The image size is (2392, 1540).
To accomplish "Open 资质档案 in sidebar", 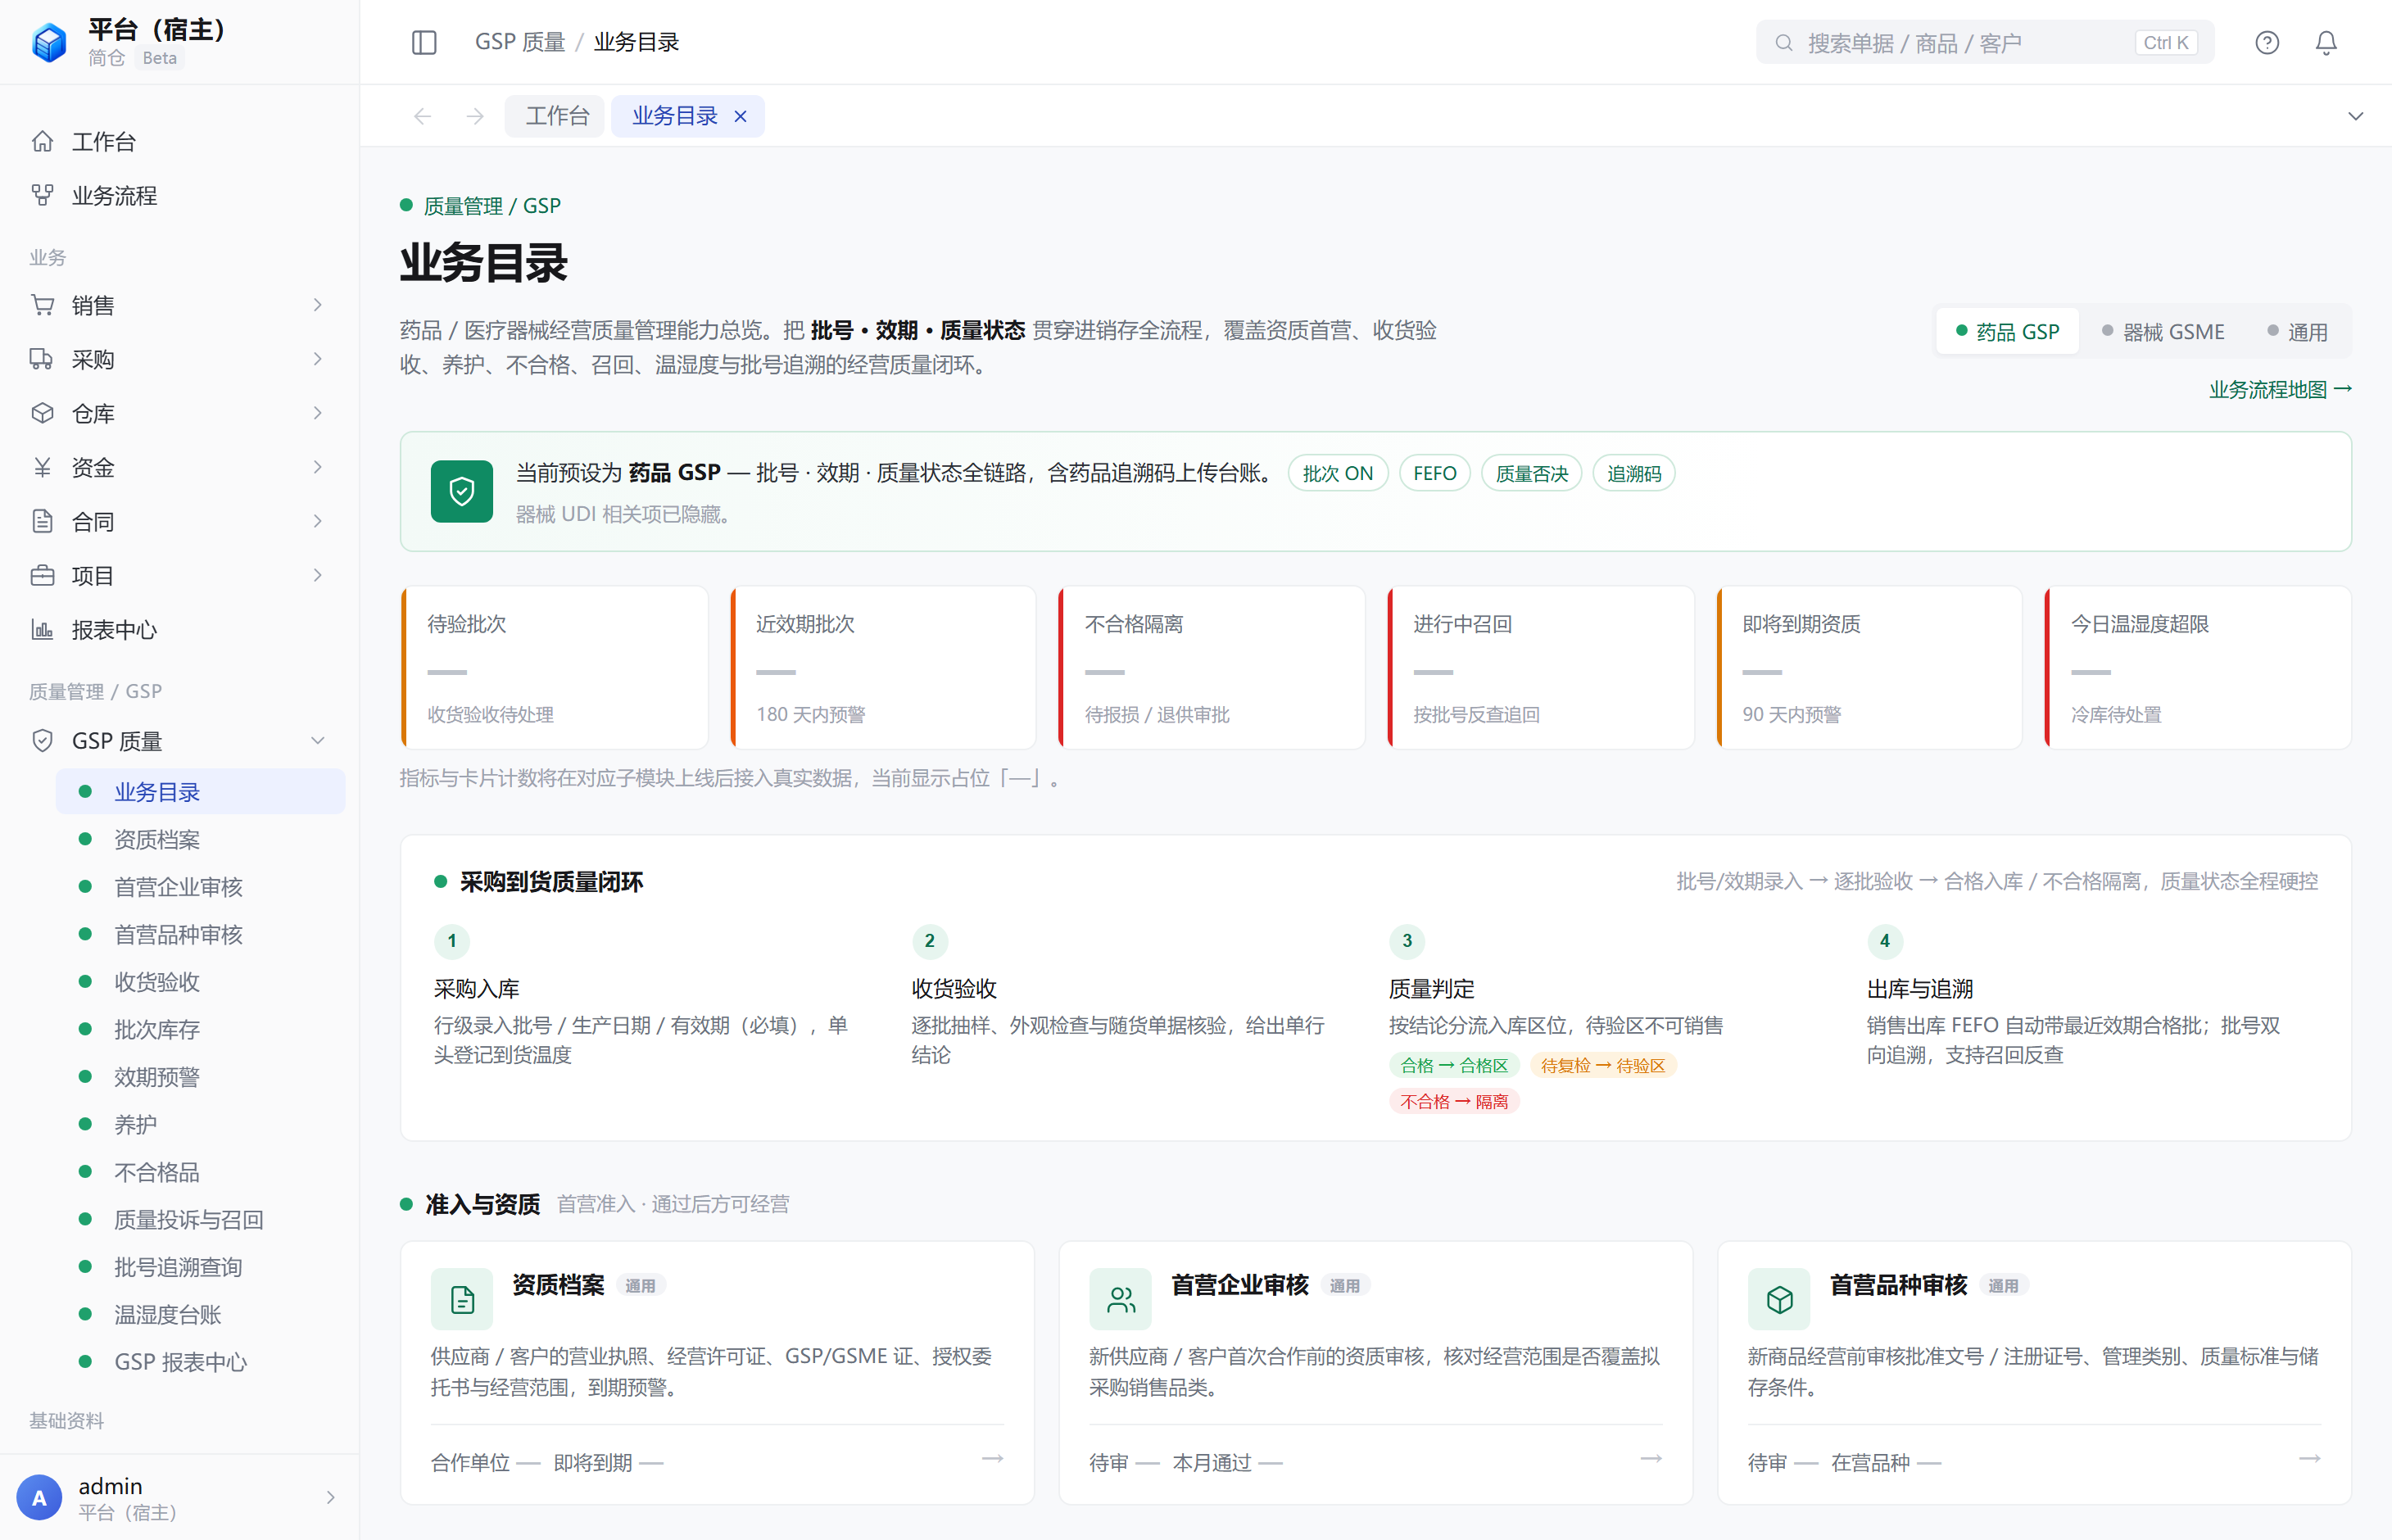I will point(201,839).
